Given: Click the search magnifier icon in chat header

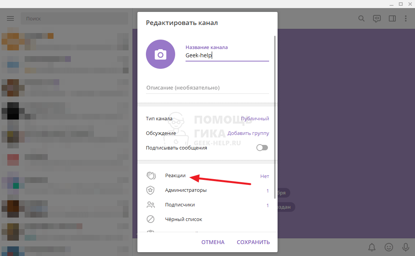Looking at the screenshot, I should point(361,18).
